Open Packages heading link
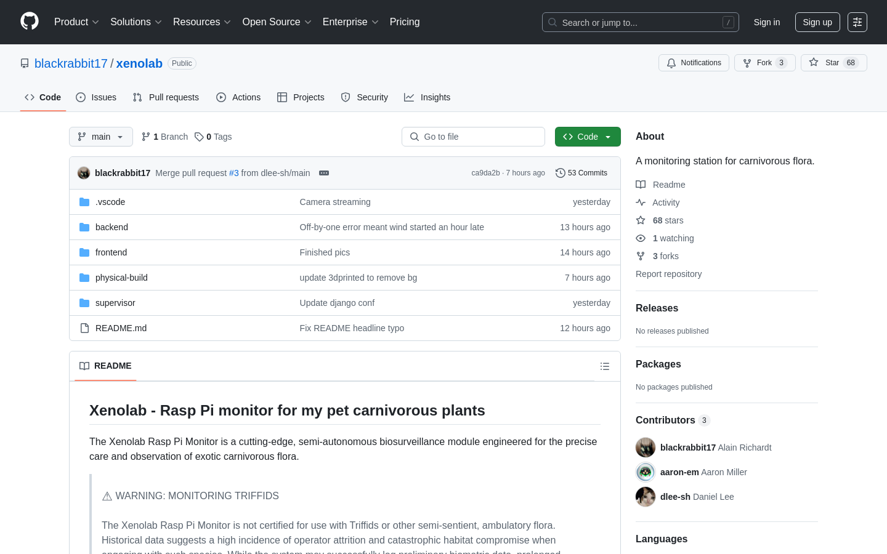 click(658, 364)
